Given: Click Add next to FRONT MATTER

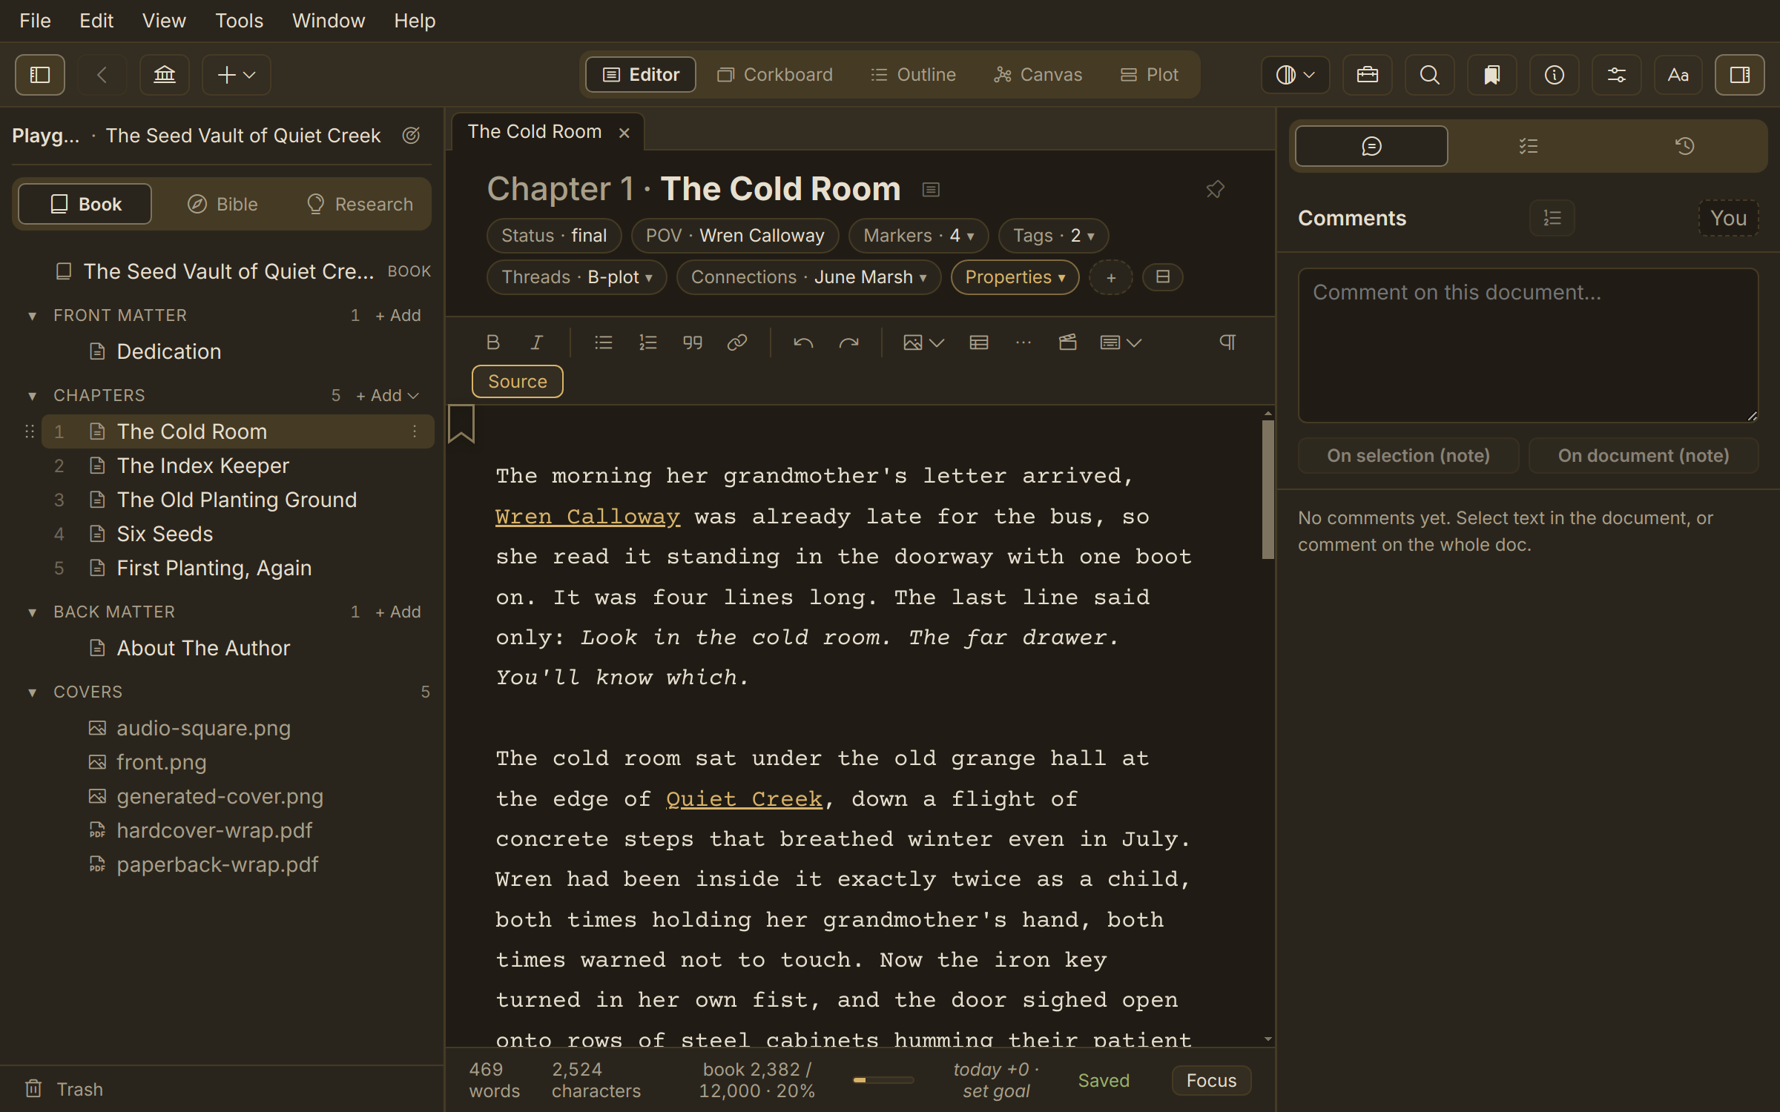Looking at the screenshot, I should 398,316.
